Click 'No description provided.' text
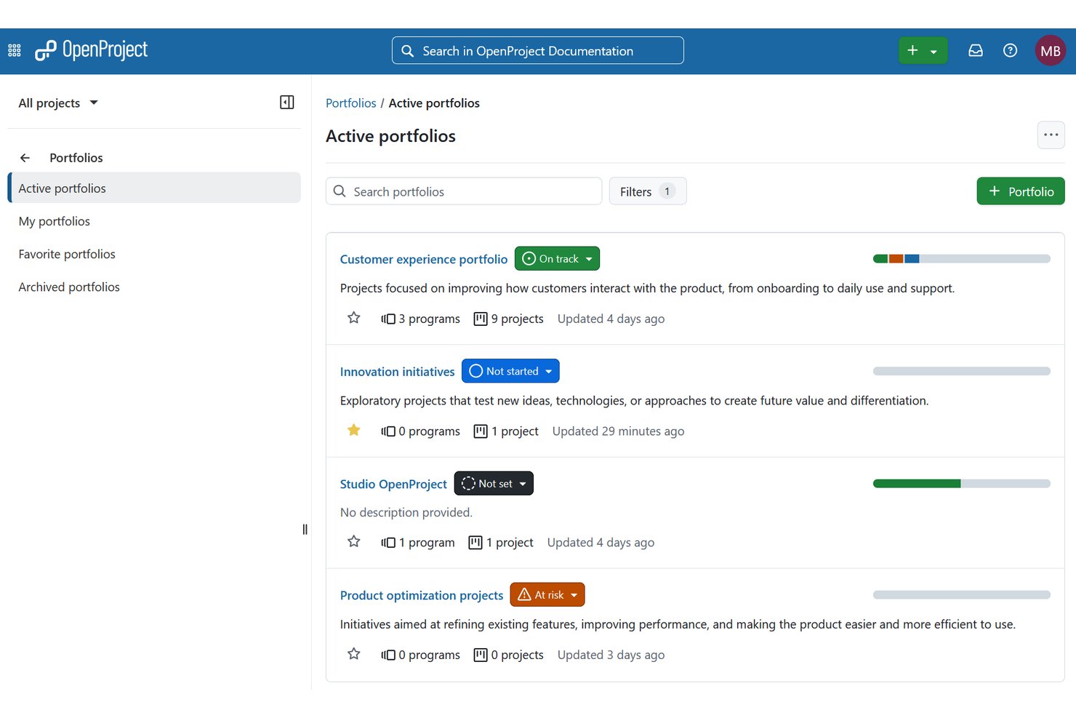 tap(406, 513)
